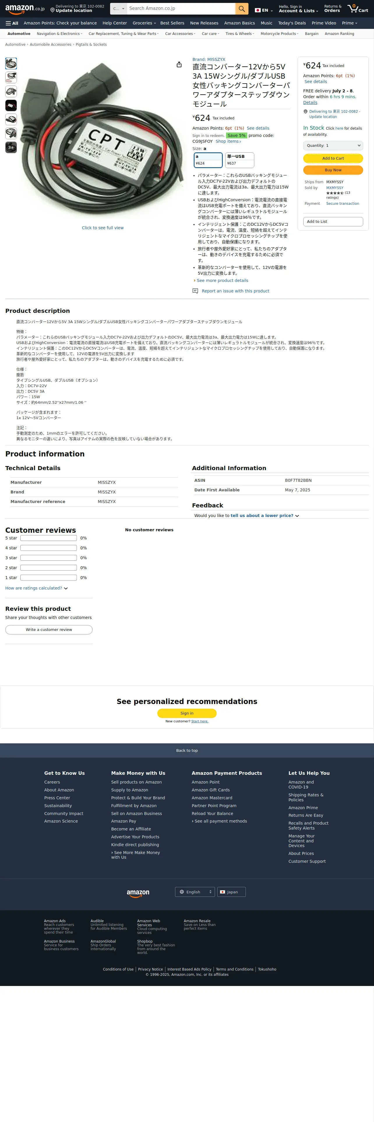374x1122 pixels.
Task: Click Secure transaction link
Action: click(x=343, y=203)
